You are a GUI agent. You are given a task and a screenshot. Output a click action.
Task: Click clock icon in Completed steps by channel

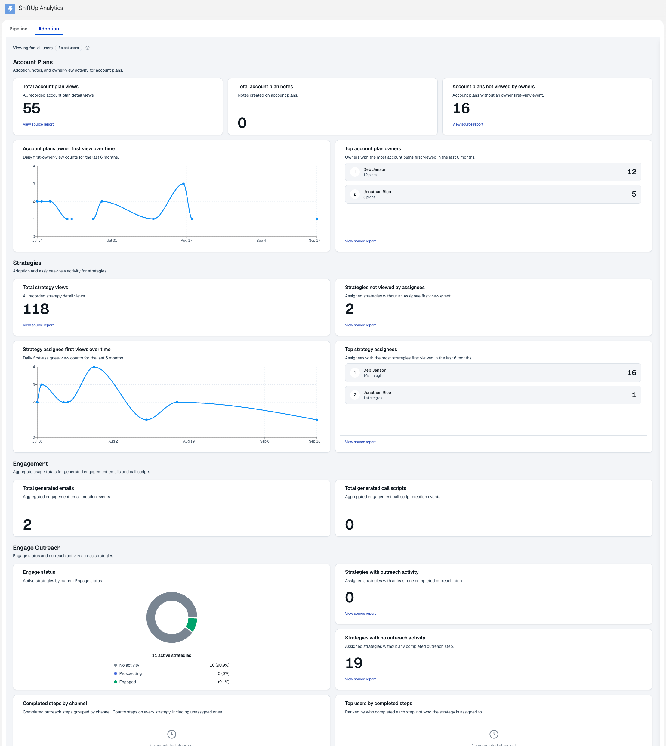coord(172,734)
